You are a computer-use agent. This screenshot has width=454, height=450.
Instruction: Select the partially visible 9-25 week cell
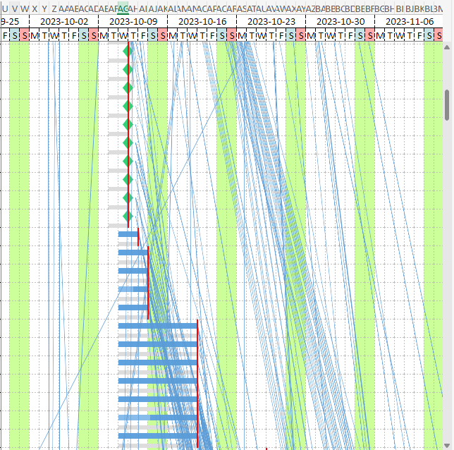[15, 21]
